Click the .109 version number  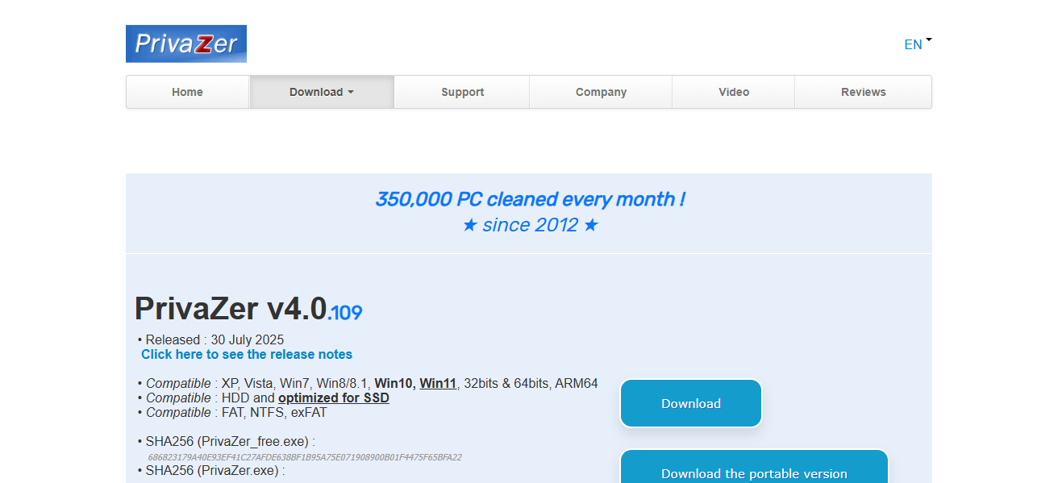click(x=345, y=313)
